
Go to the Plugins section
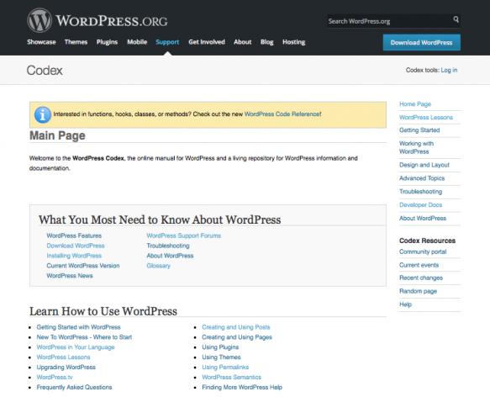(x=107, y=42)
